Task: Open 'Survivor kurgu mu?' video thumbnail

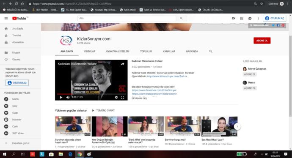Action: pyautogui.click(x=183, y=126)
